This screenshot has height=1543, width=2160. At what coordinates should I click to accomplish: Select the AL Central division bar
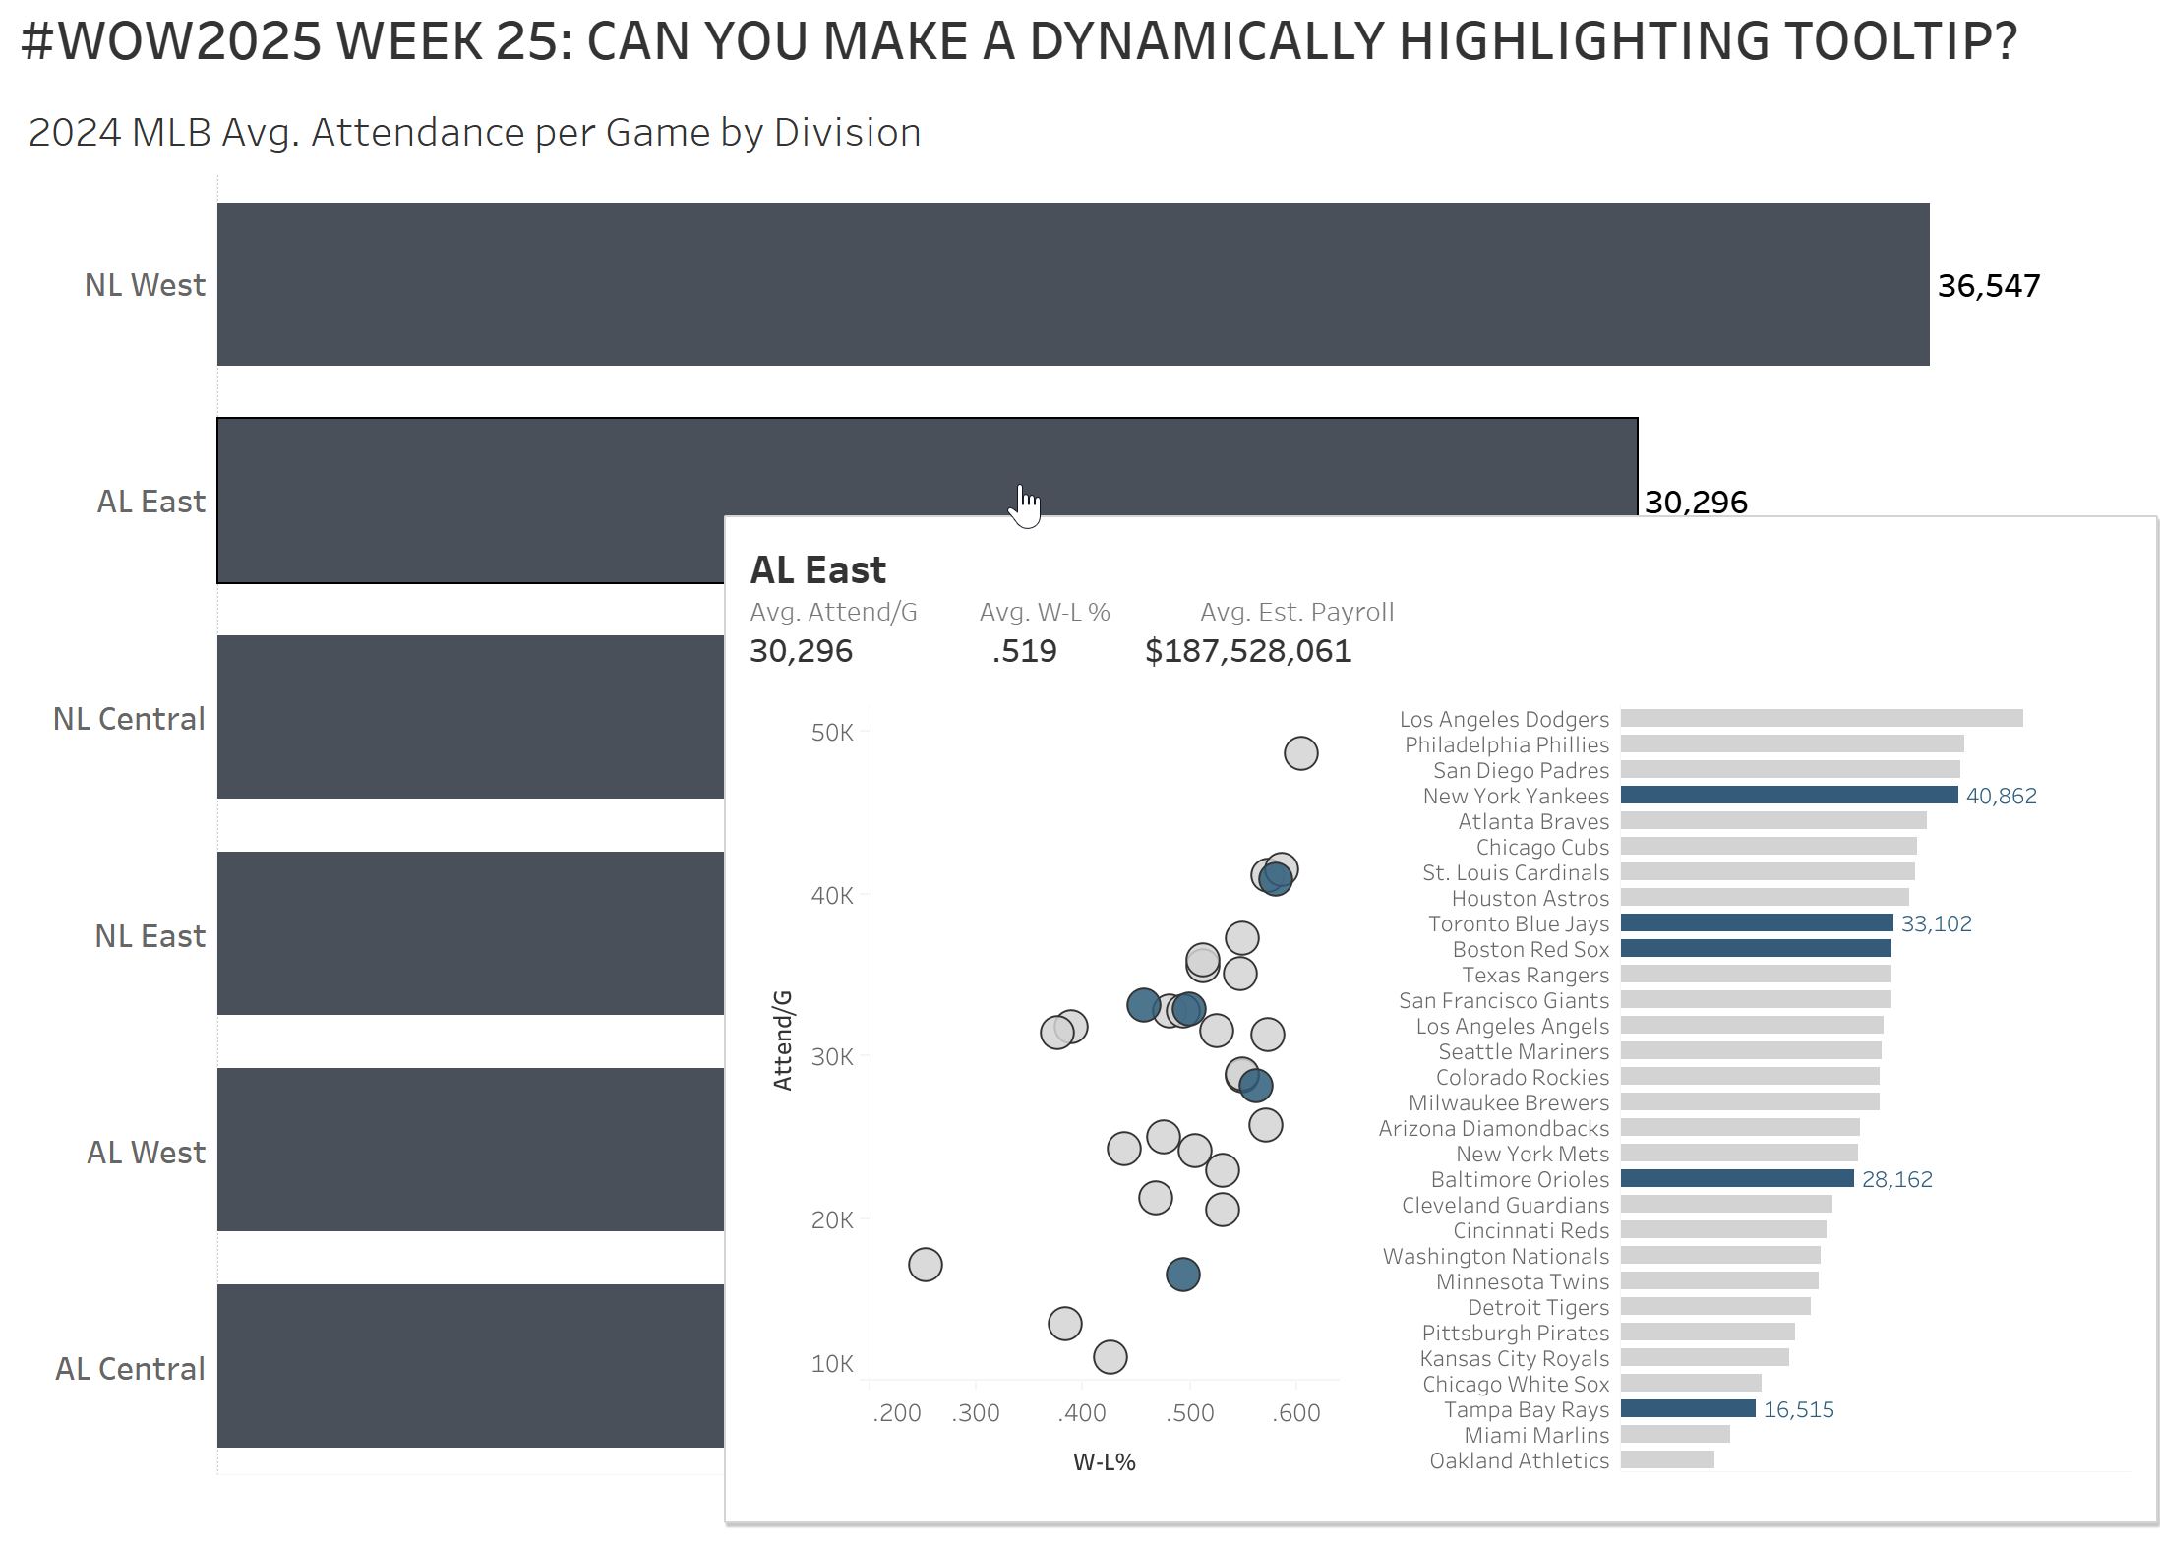(x=470, y=1366)
